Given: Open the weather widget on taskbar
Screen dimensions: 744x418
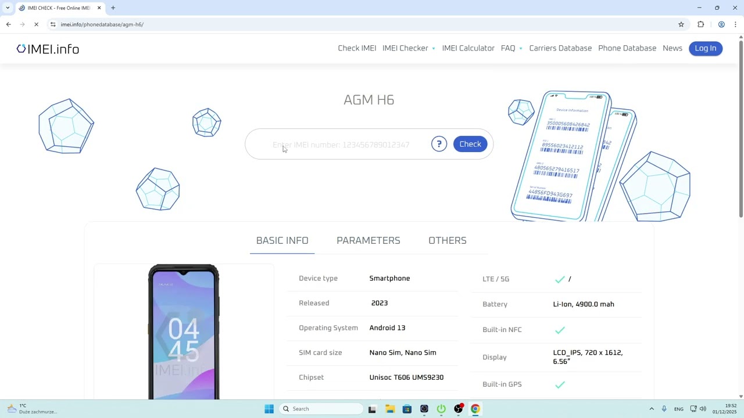Looking at the screenshot, I should (32, 409).
